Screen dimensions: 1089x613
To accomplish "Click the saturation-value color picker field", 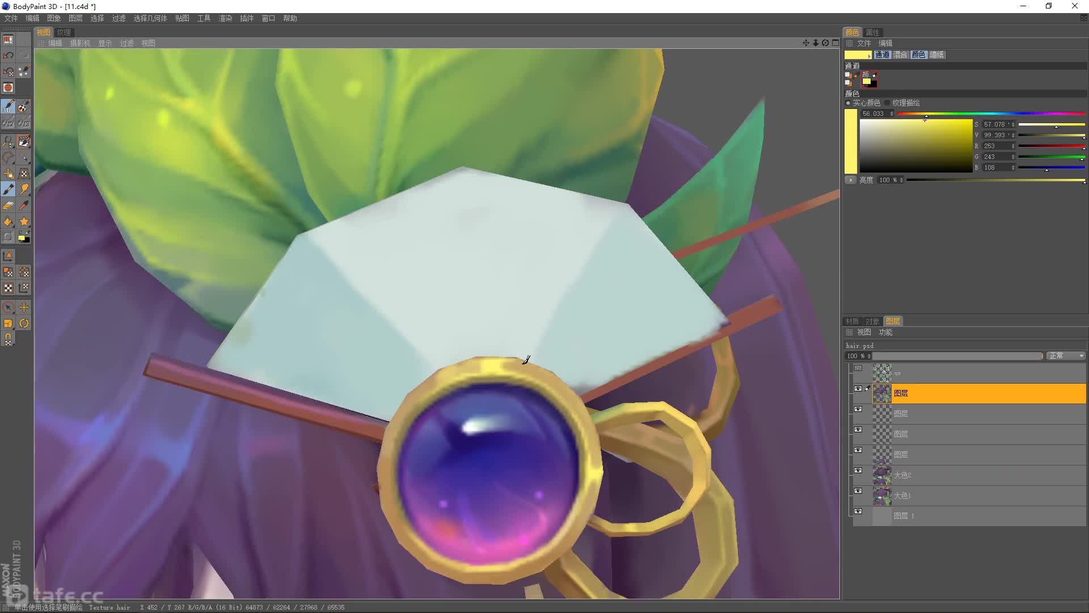I will point(916,146).
